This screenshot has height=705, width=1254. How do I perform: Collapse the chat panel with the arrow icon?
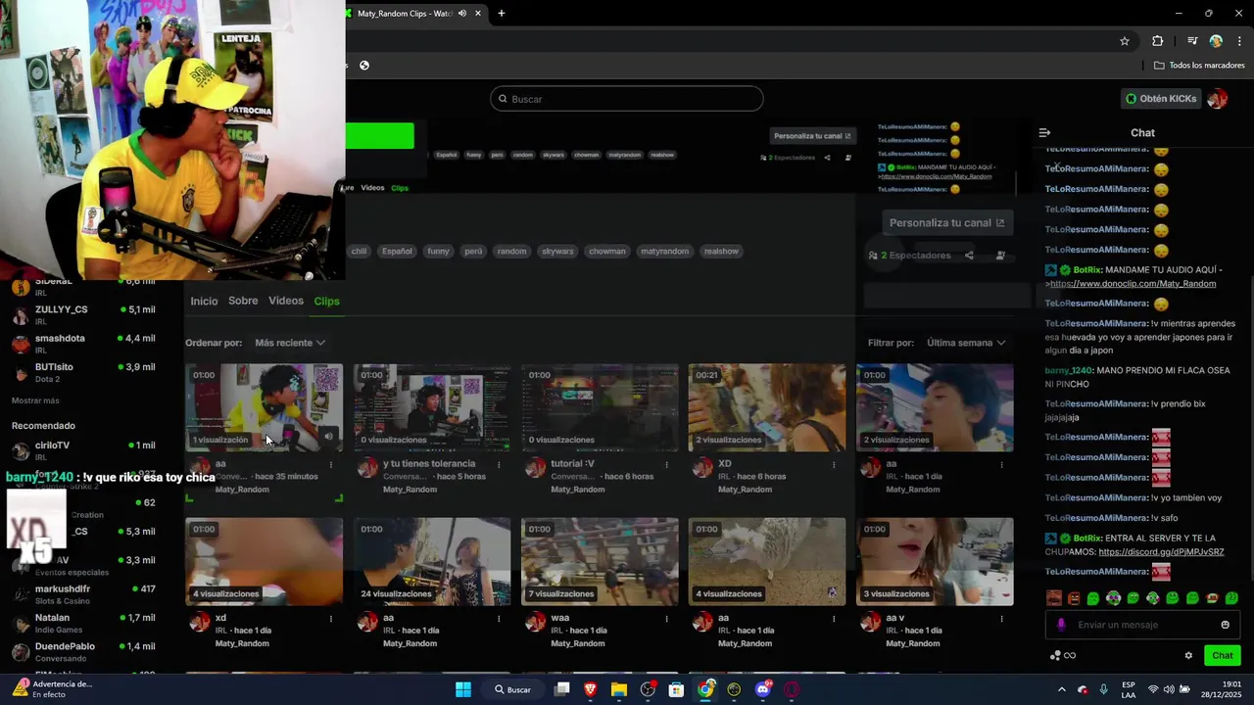coord(1044,132)
